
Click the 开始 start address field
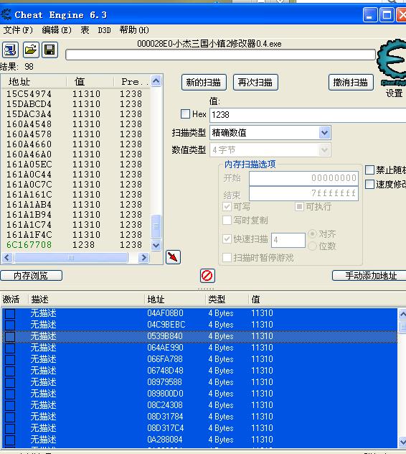tap(303, 178)
